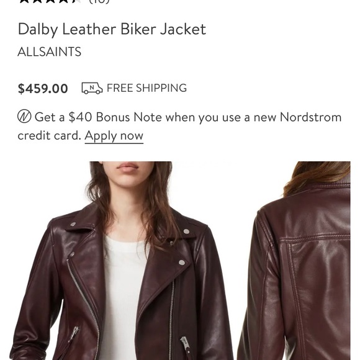Viewport: 360px width, 360px height.
Task: Click the FREE SHIPPING label
Action: 146,88
